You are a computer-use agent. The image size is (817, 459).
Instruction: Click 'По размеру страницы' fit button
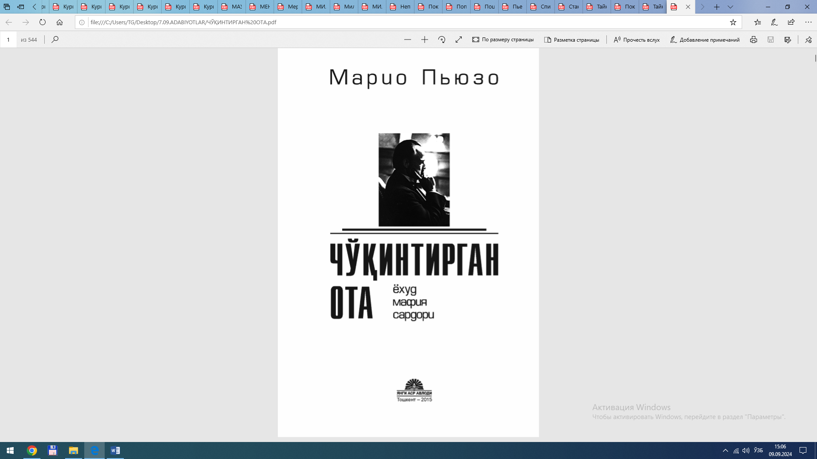click(503, 40)
